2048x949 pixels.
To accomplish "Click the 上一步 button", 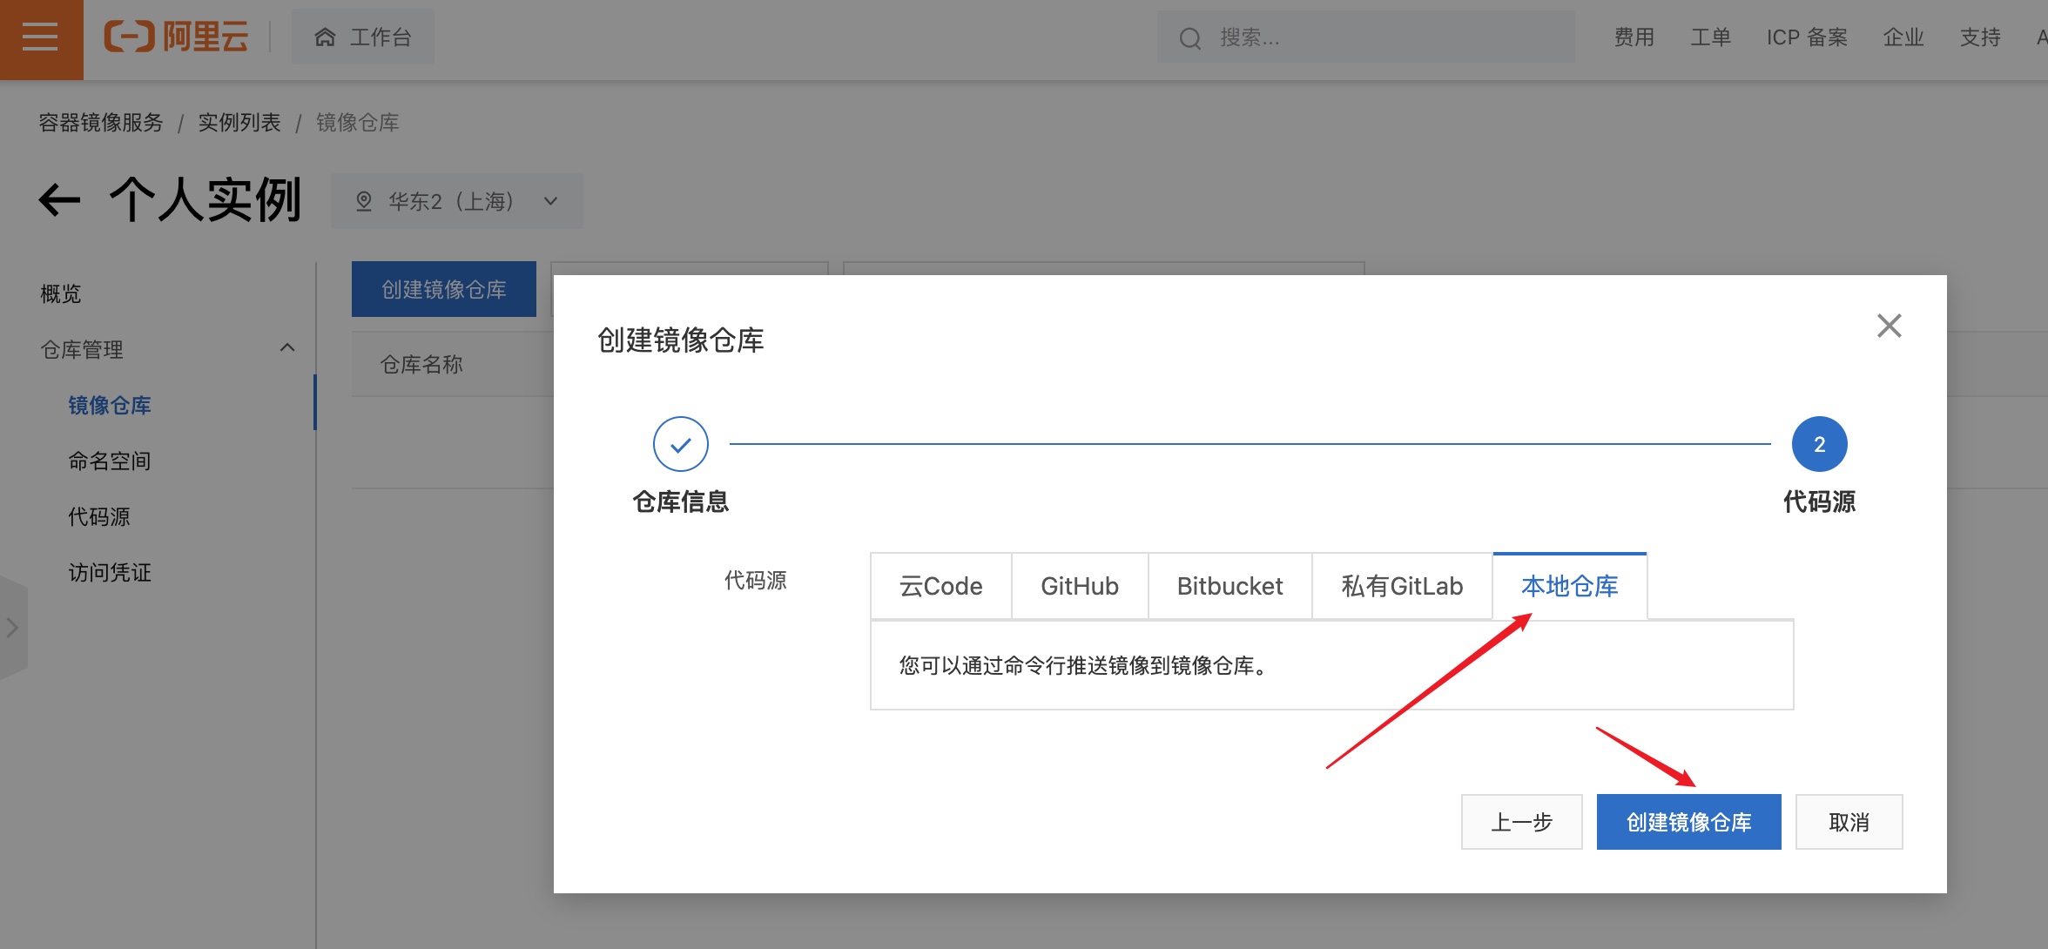I will (1520, 821).
